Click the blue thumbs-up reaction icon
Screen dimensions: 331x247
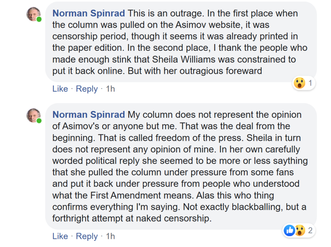pyautogui.click(x=289, y=230)
